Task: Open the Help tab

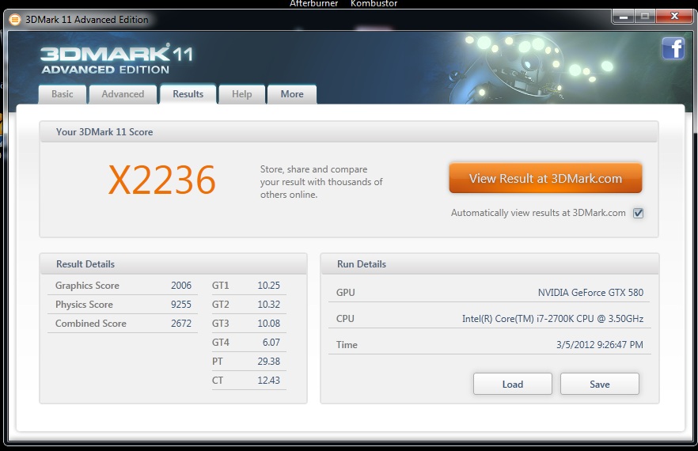Action: tap(241, 94)
